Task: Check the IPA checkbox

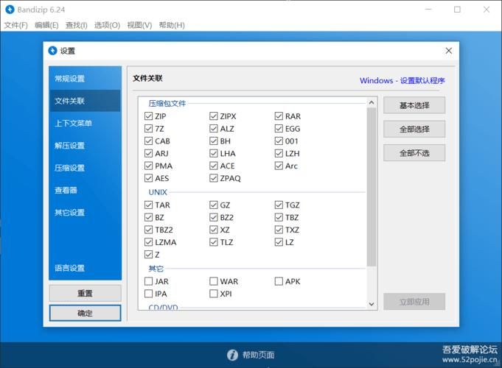Action: pos(148,294)
